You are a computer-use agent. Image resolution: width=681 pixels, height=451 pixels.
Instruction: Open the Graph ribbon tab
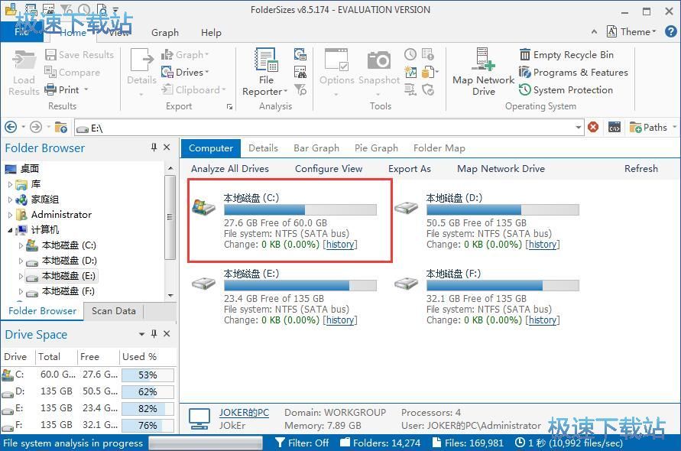coord(165,33)
